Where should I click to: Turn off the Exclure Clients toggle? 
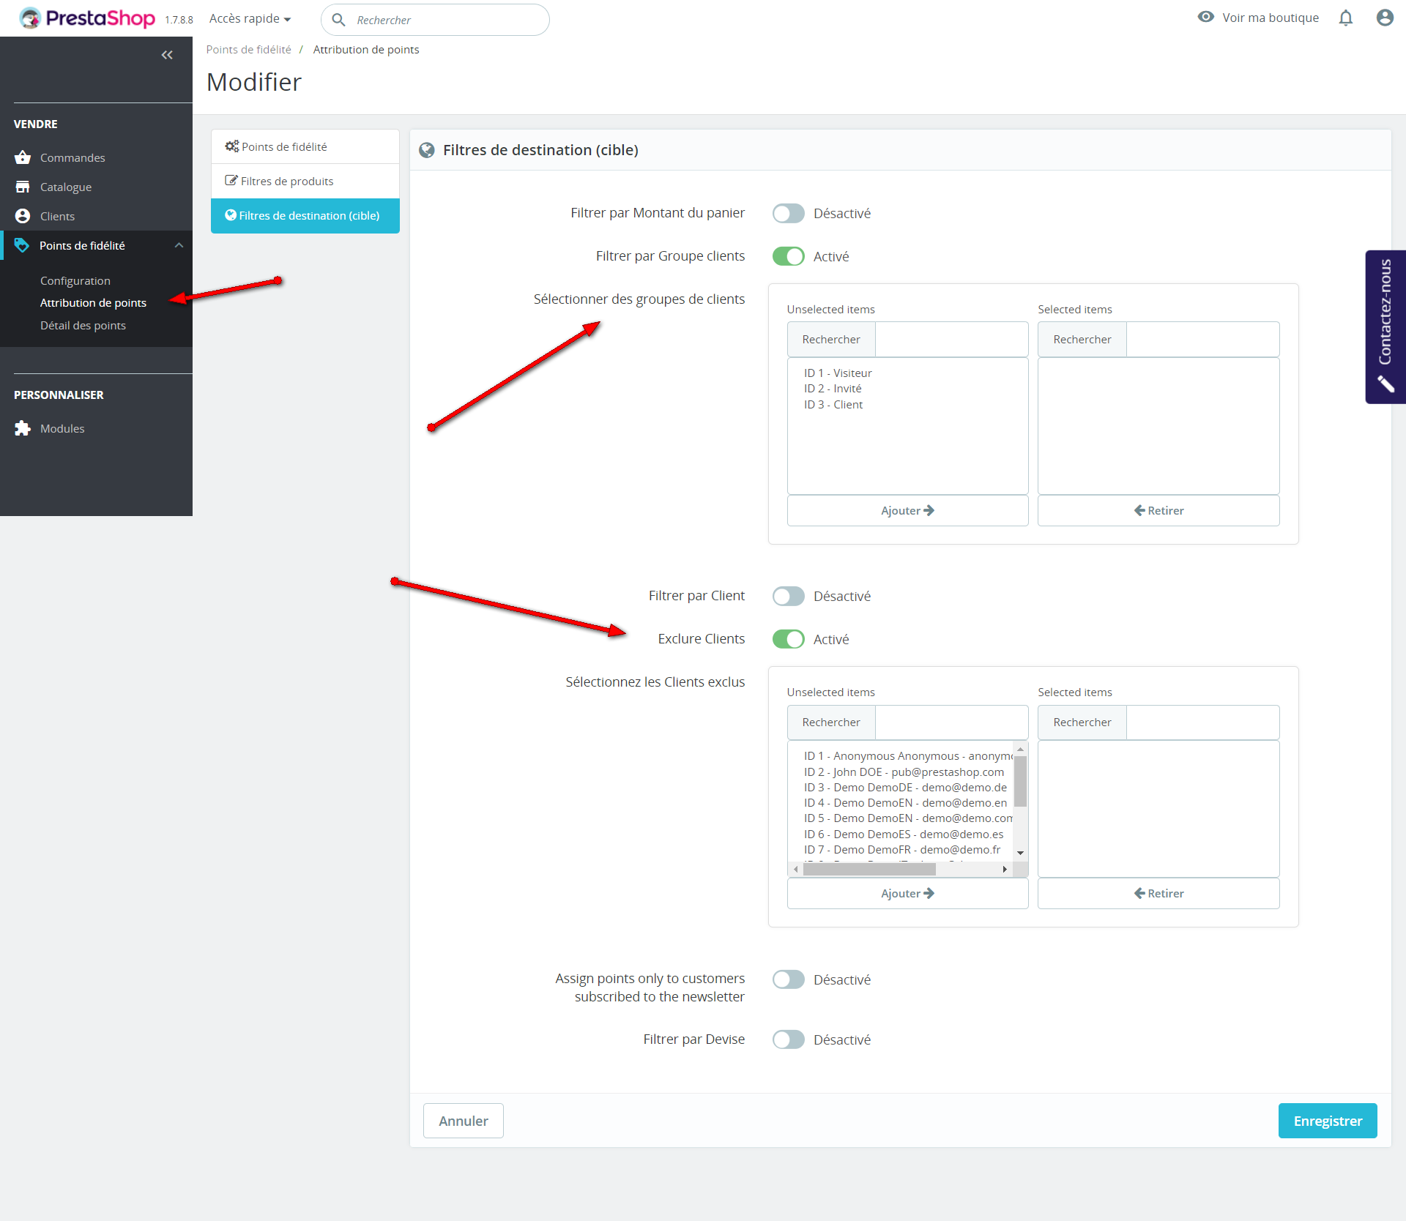click(788, 639)
